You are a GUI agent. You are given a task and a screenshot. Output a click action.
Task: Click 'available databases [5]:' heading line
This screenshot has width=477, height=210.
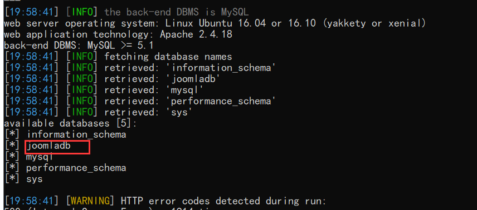click(x=71, y=123)
